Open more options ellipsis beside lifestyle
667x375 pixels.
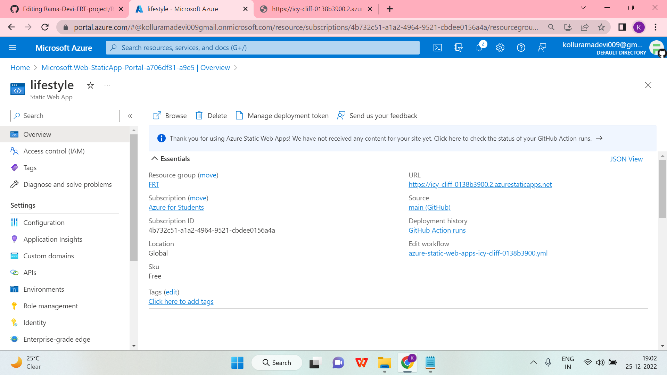pos(107,85)
